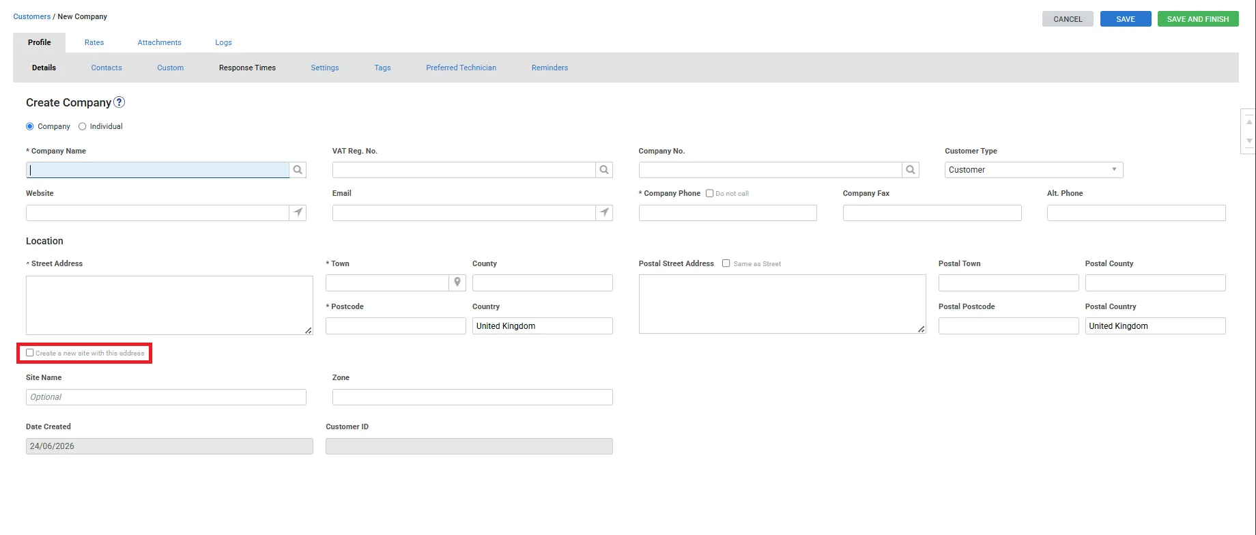
Task: Focus the Company Name input field
Action: [x=158, y=170]
